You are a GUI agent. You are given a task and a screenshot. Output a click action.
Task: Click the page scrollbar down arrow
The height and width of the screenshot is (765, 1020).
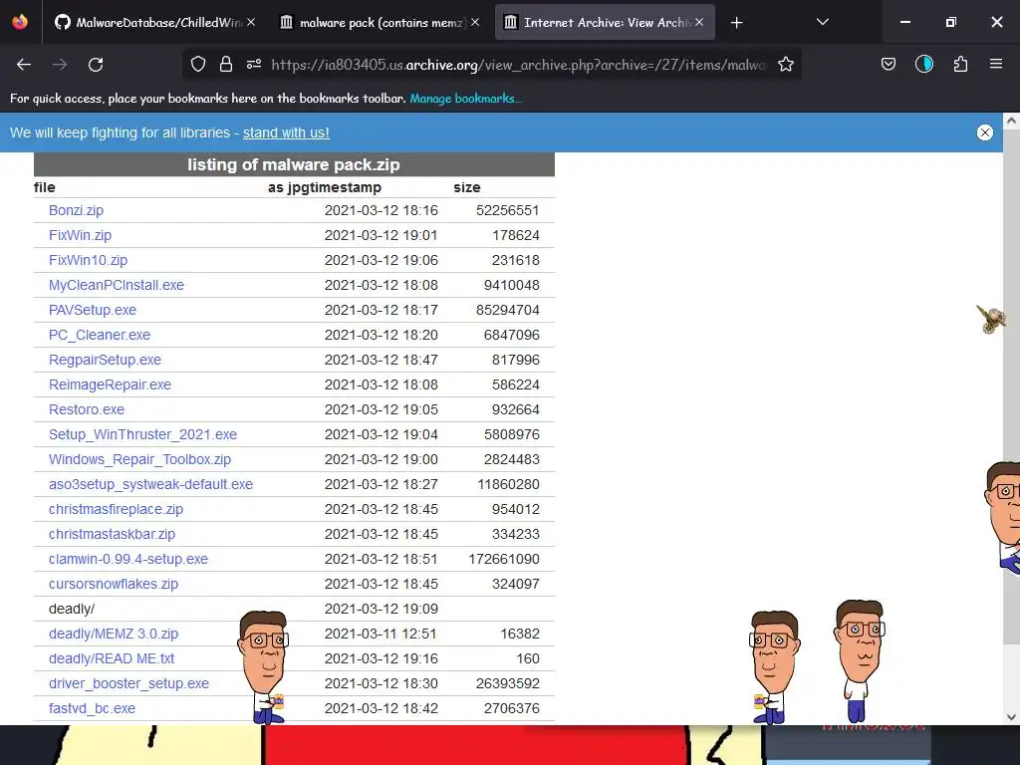tap(1011, 717)
